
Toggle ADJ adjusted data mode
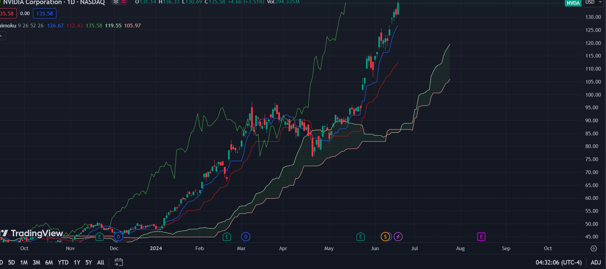(596, 262)
